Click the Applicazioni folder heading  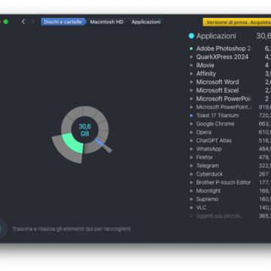pyautogui.click(x=216, y=36)
